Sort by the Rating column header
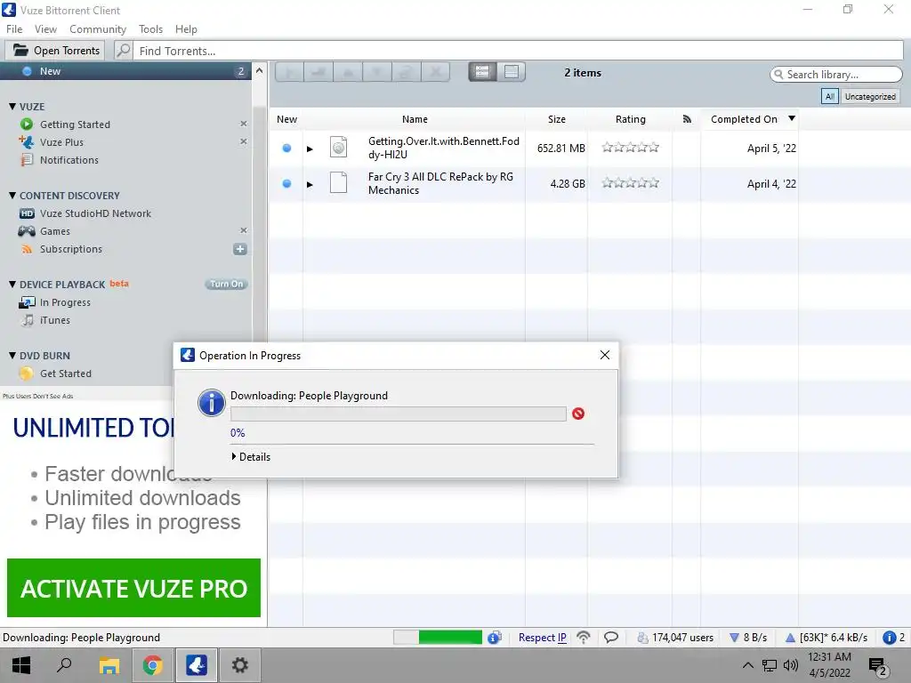The height and width of the screenshot is (683, 911). point(631,119)
